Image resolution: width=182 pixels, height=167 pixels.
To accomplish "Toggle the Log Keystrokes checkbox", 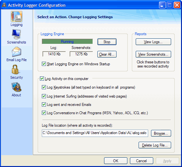I will click(x=44, y=87).
